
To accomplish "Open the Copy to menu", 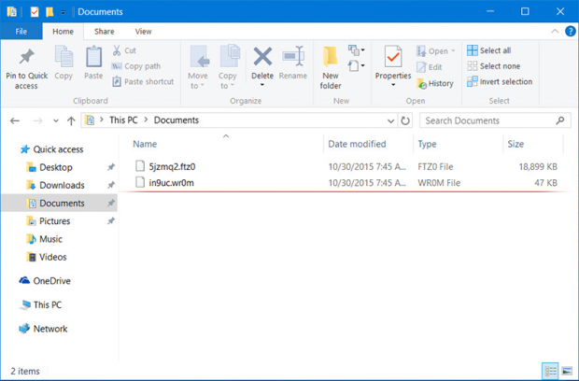I will [x=228, y=67].
